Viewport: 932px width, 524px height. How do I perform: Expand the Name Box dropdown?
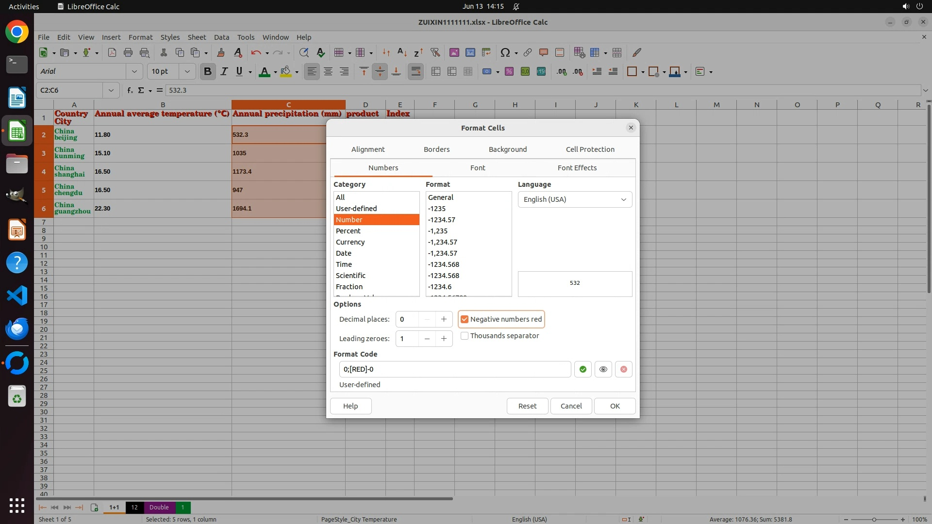111,90
